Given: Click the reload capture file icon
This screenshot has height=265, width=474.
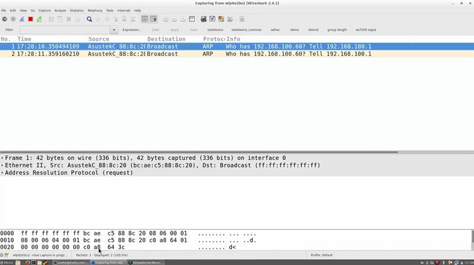Looking at the screenshot, I should click(78, 19).
